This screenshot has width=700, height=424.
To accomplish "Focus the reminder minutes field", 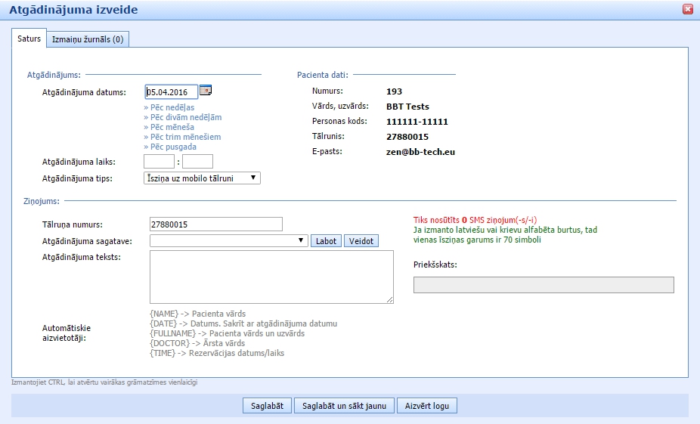I will click(197, 161).
